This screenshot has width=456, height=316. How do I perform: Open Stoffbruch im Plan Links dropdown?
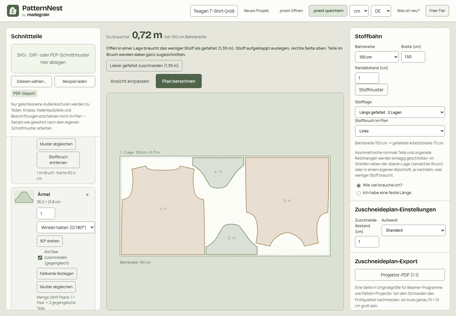coord(400,131)
